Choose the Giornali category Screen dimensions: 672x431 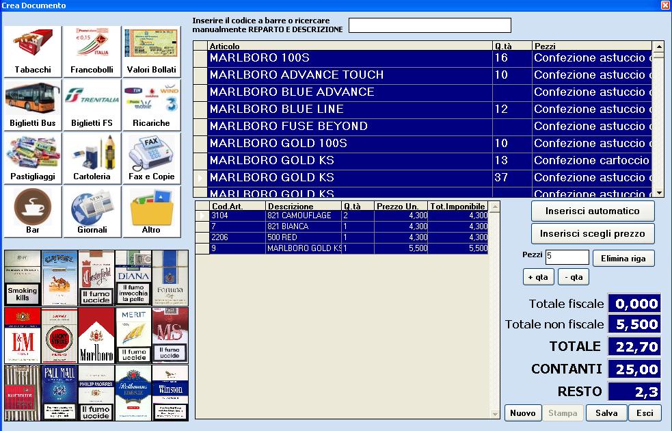92,212
